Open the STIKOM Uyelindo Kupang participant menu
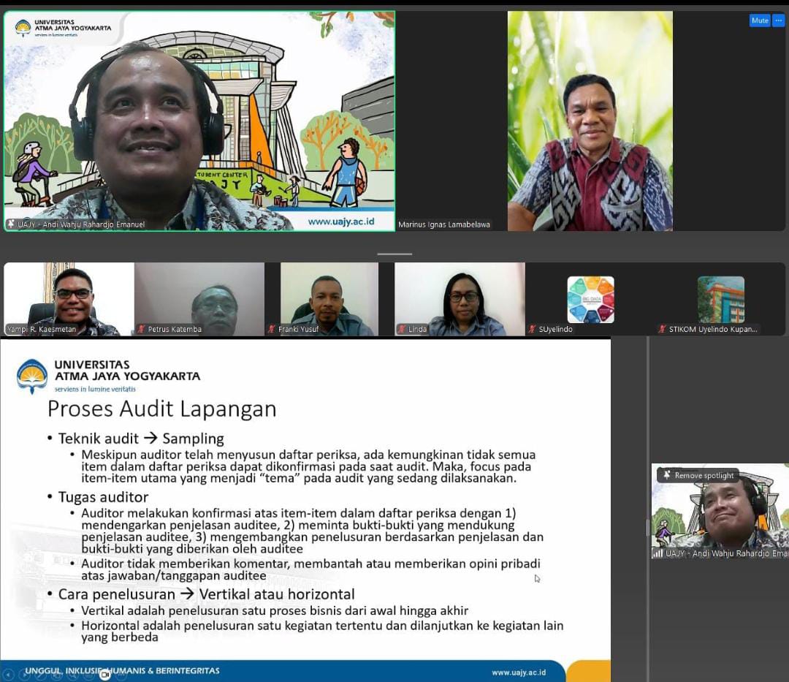789x682 pixels. 721,300
